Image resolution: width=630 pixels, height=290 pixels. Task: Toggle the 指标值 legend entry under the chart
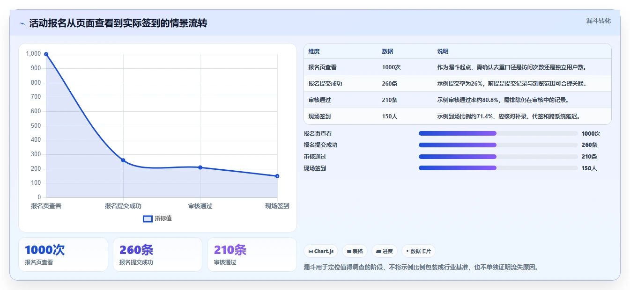157,218
